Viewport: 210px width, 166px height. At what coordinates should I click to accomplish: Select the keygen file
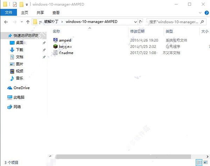pos(65,47)
